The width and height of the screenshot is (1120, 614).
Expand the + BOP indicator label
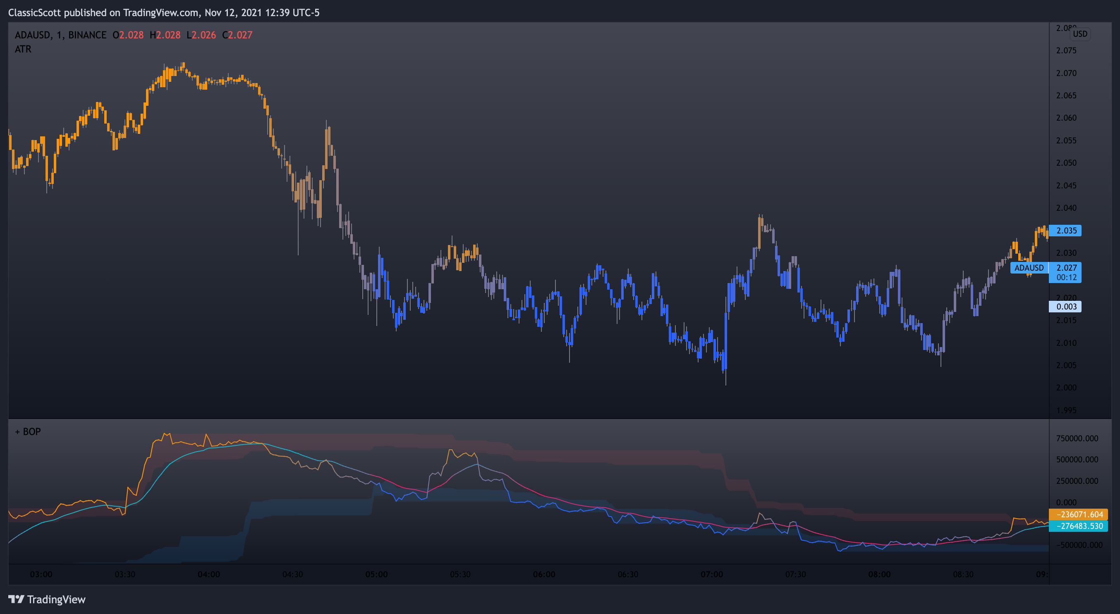coord(28,432)
